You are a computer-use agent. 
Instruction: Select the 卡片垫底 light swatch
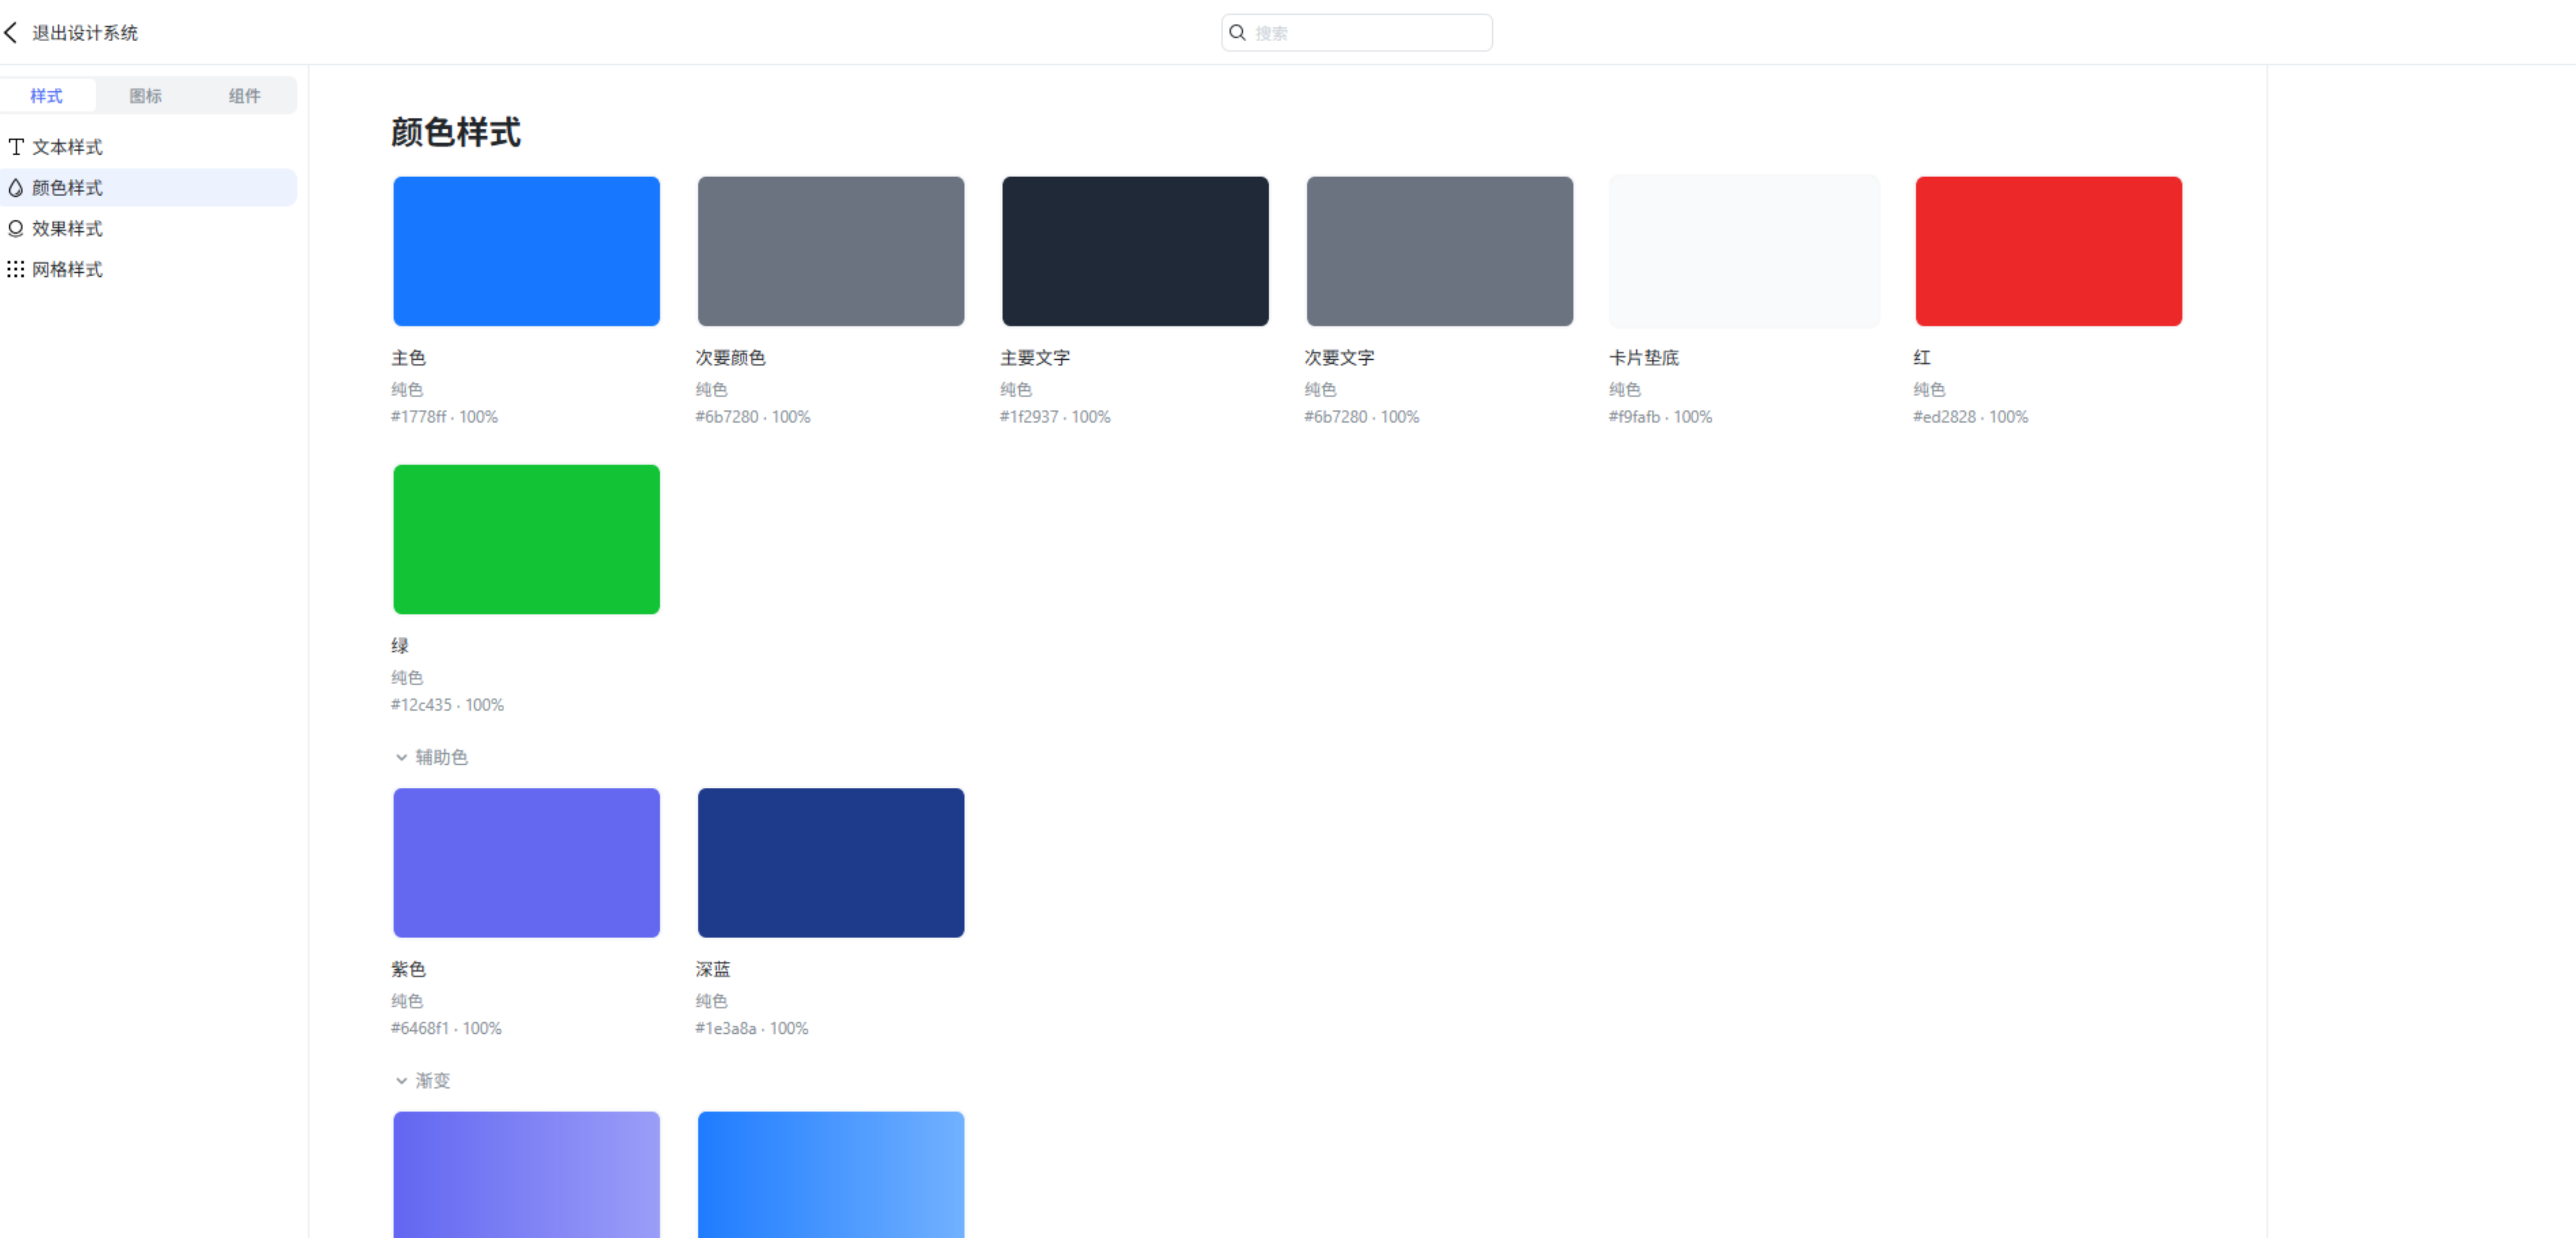point(1745,251)
